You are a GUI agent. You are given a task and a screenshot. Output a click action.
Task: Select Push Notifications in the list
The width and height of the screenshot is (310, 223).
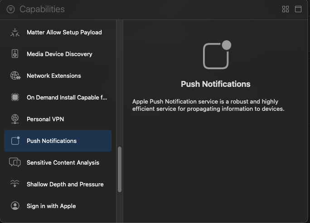pyautogui.click(x=58, y=141)
